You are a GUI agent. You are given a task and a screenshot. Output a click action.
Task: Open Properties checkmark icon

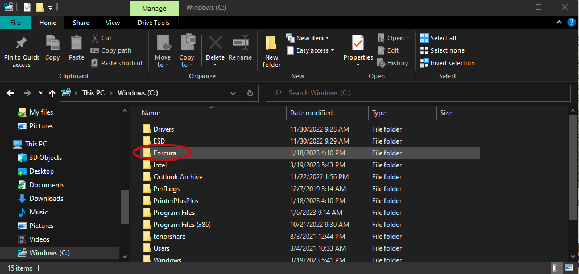(358, 43)
